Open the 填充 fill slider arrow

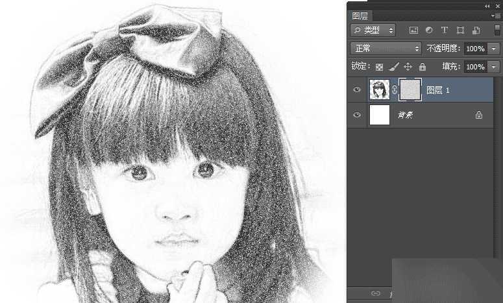click(x=494, y=67)
